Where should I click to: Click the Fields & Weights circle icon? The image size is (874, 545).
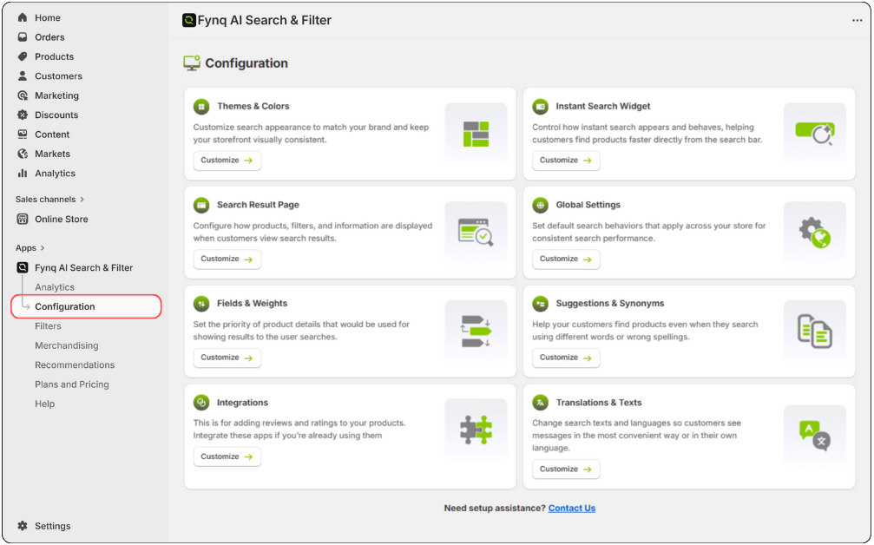click(201, 304)
